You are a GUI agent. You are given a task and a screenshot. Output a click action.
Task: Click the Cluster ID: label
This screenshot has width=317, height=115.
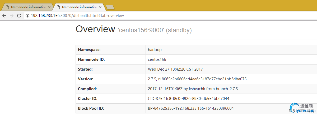[x=88, y=99]
